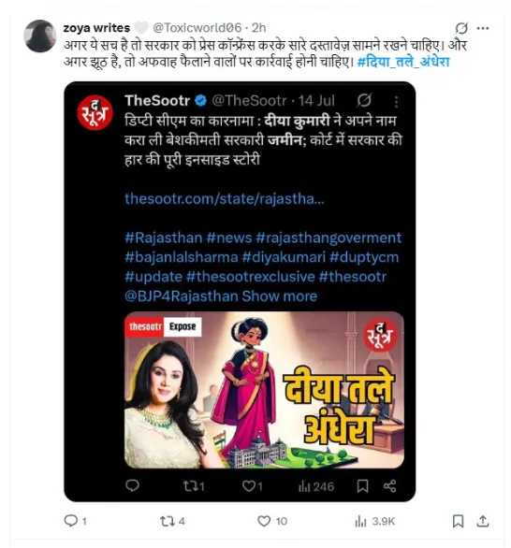
Task: Open TheSootr red logo avatar
Action: [95, 112]
